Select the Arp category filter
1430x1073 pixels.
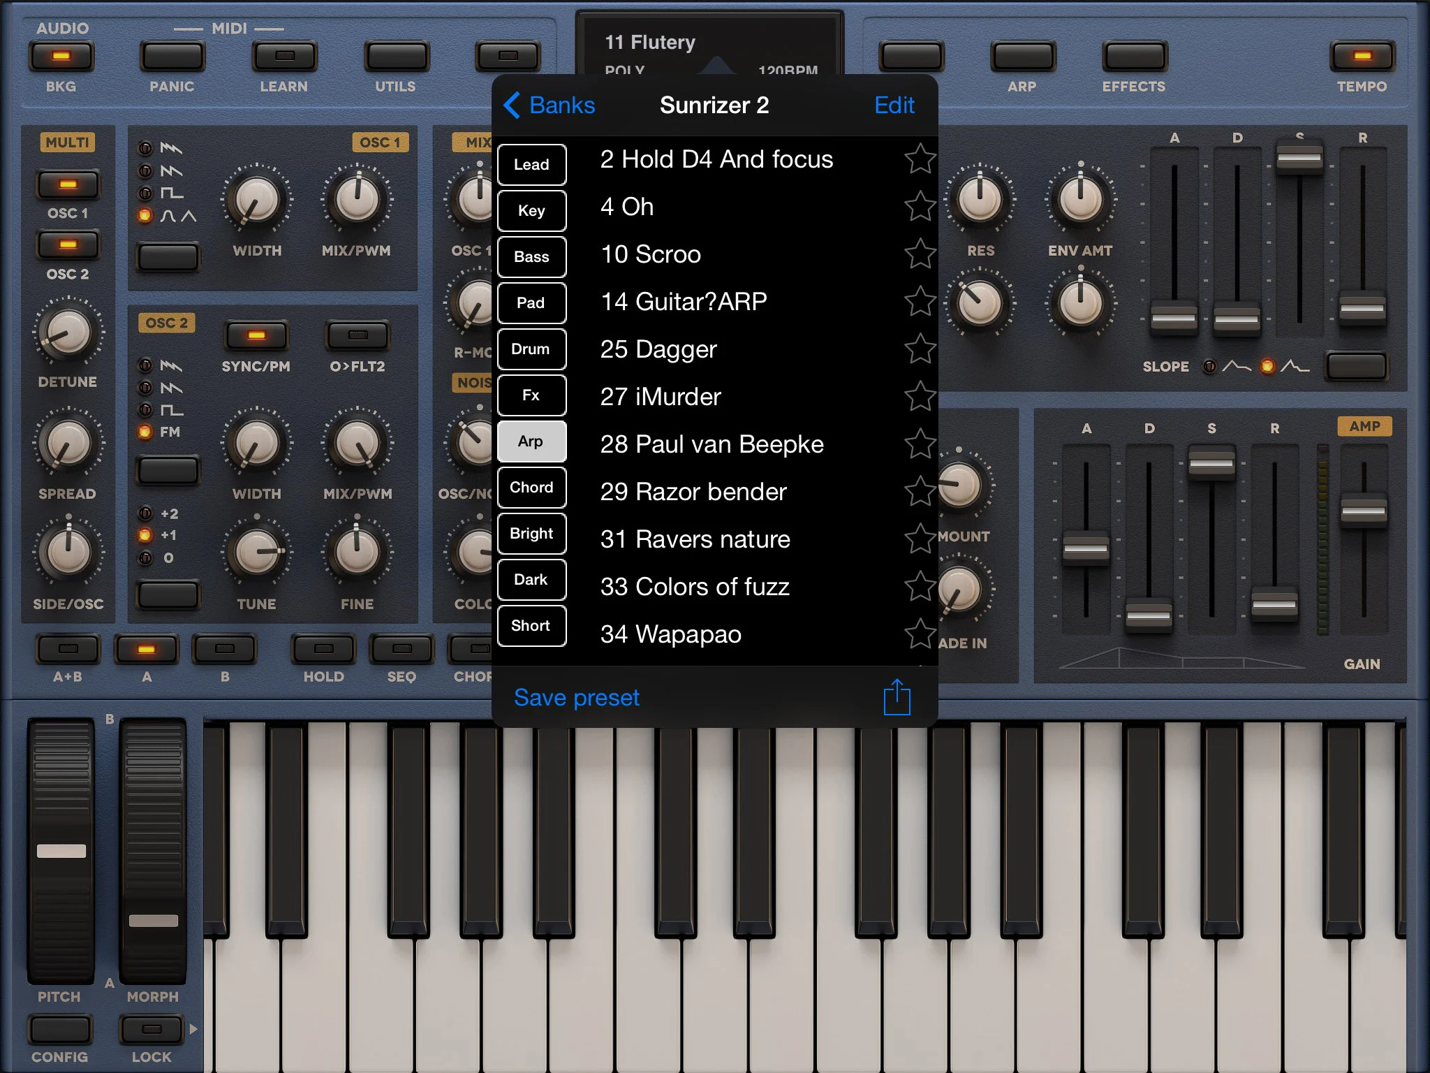pos(531,441)
